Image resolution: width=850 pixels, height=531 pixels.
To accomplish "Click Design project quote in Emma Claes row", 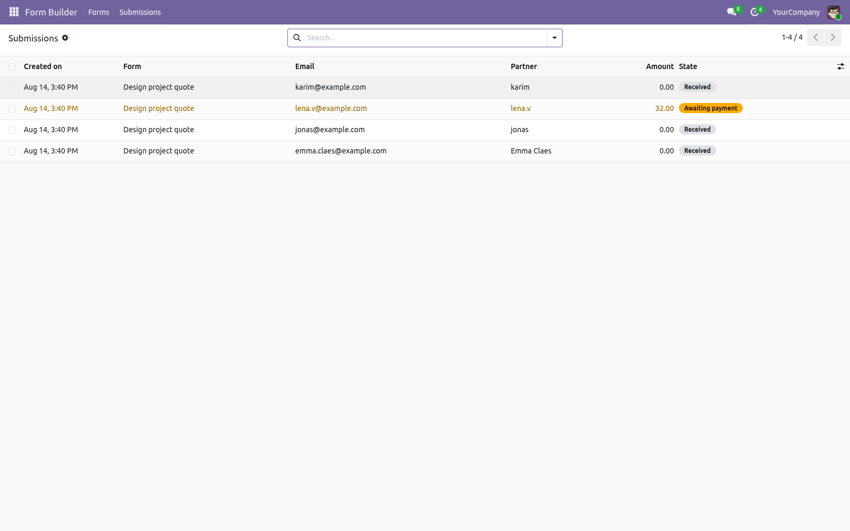I will (x=159, y=151).
